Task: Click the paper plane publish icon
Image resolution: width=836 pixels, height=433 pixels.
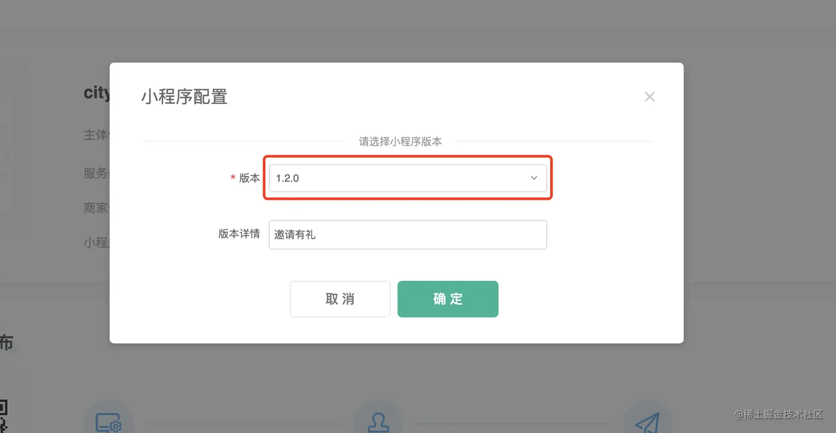Action: pyautogui.click(x=647, y=423)
